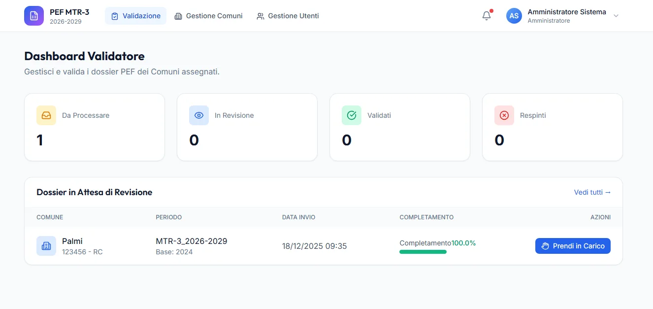The width and height of the screenshot is (653, 309).
Task: Click the DATA INVIO column header
Action: 299,217
